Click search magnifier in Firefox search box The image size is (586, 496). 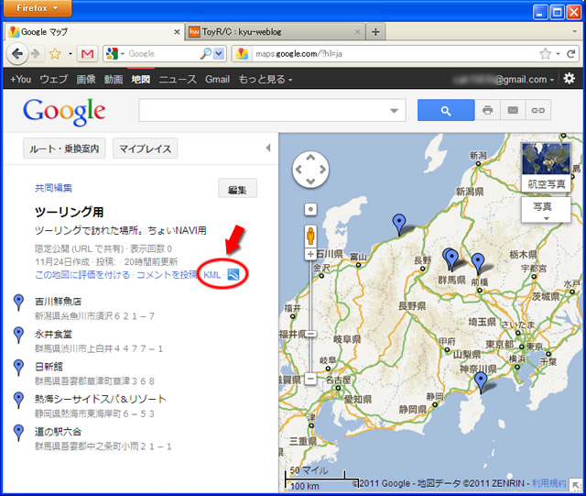205,54
